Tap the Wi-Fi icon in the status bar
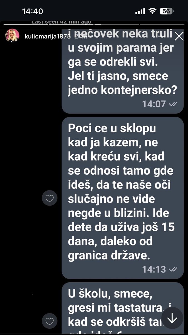Screen dimensions: 188x335 (152, 11)
